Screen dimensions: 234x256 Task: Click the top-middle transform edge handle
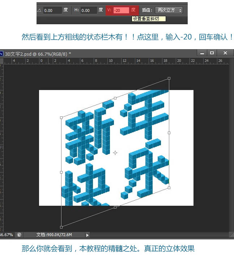(x=115, y=98)
